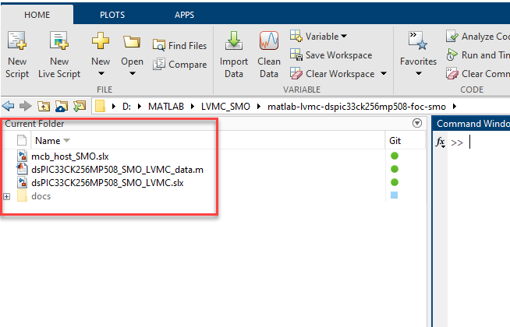
Task: Click the MATLAB Drive folder icon
Action: 61,106
